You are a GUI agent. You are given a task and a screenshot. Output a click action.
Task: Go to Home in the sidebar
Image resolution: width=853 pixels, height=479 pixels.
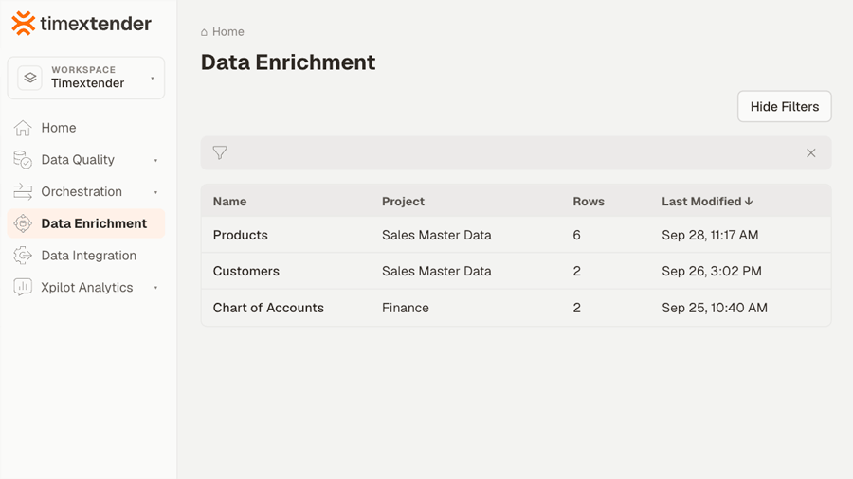(86, 128)
